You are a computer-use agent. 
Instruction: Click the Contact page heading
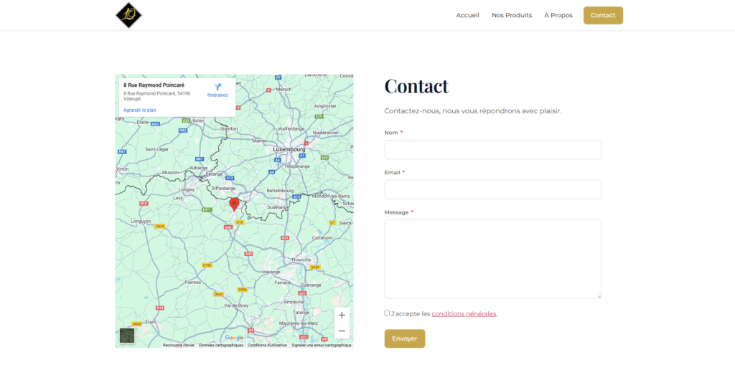416,86
